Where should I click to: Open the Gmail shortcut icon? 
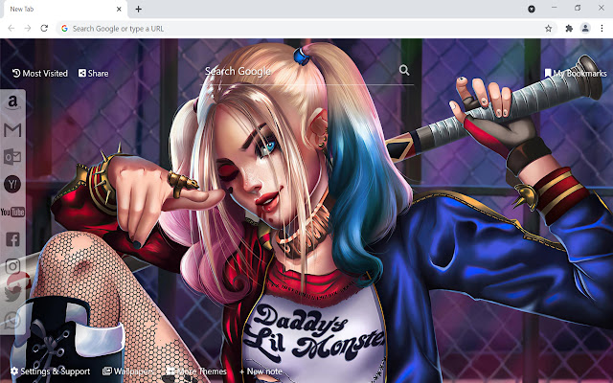pos(12,130)
